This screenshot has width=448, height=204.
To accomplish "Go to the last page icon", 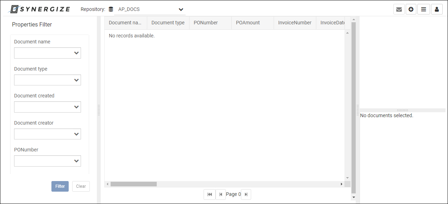I will (246, 194).
